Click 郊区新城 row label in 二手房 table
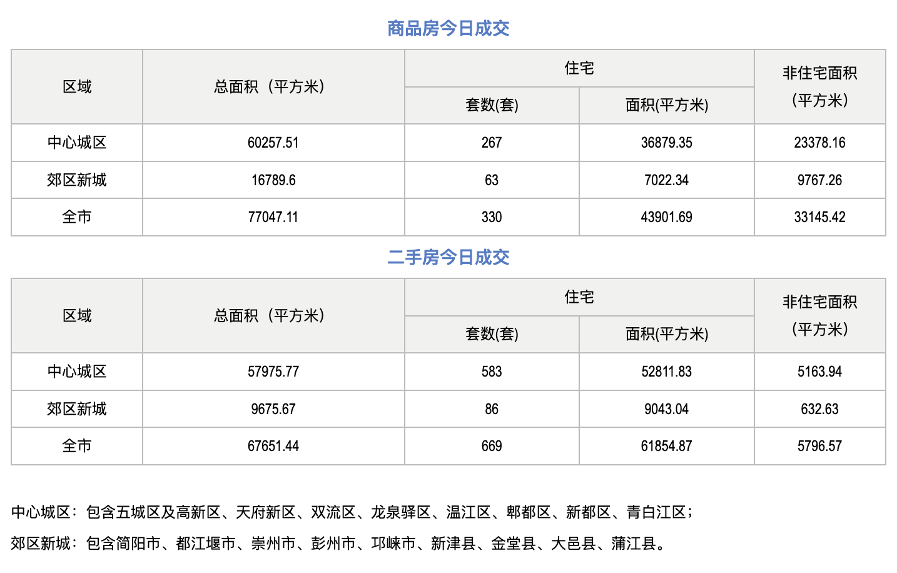Image resolution: width=897 pixels, height=573 pixels. [77, 409]
